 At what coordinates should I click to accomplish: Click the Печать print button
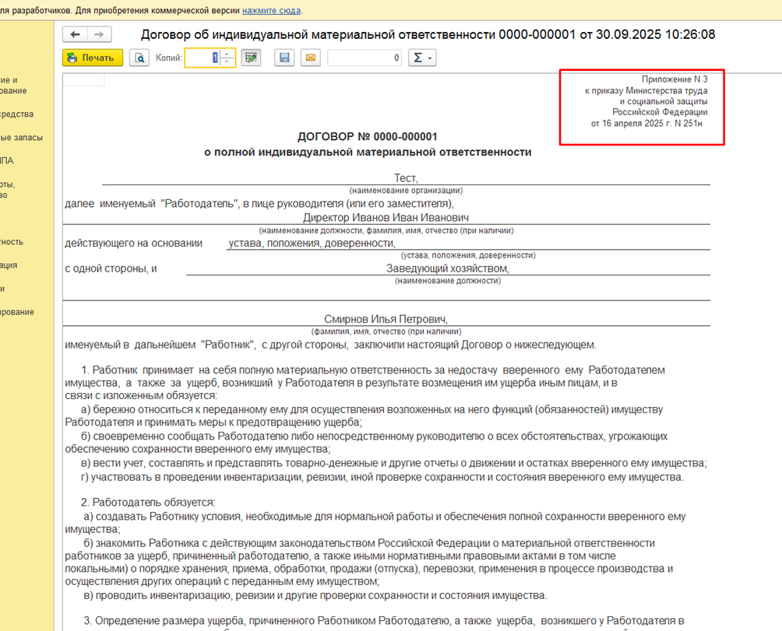pos(93,58)
